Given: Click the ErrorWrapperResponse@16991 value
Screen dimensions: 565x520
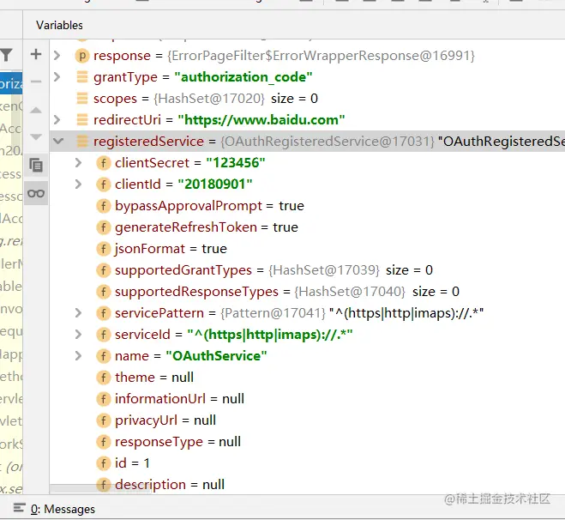Looking at the screenshot, I should click(x=321, y=56).
